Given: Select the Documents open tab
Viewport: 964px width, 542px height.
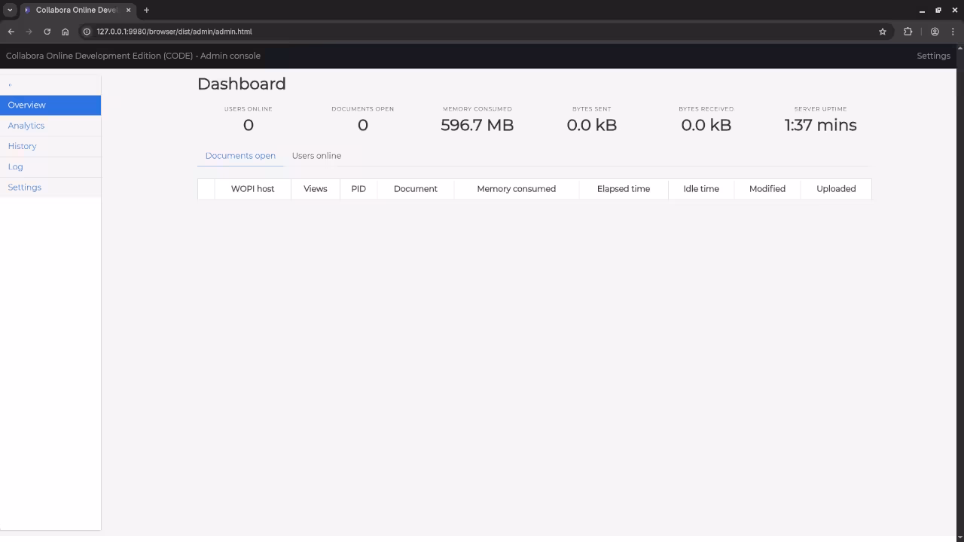Looking at the screenshot, I should pyautogui.click(x=240, y=156).
